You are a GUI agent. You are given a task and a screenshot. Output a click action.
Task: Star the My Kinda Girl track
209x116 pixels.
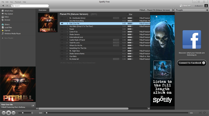(x=62, y=59)
